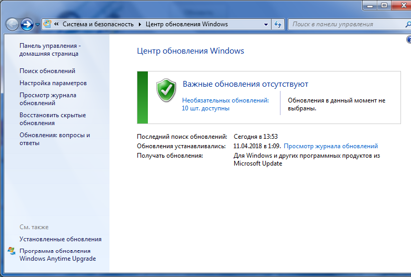Click the Центр обновления Windows page title
This screenshot has height=277, width=411.
pyautogui.click(x=191, y=51)
